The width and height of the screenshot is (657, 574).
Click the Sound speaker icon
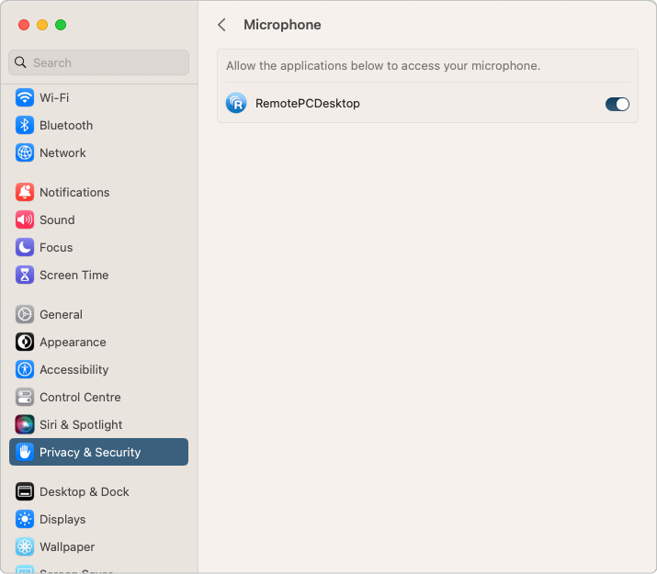(25, 219)
